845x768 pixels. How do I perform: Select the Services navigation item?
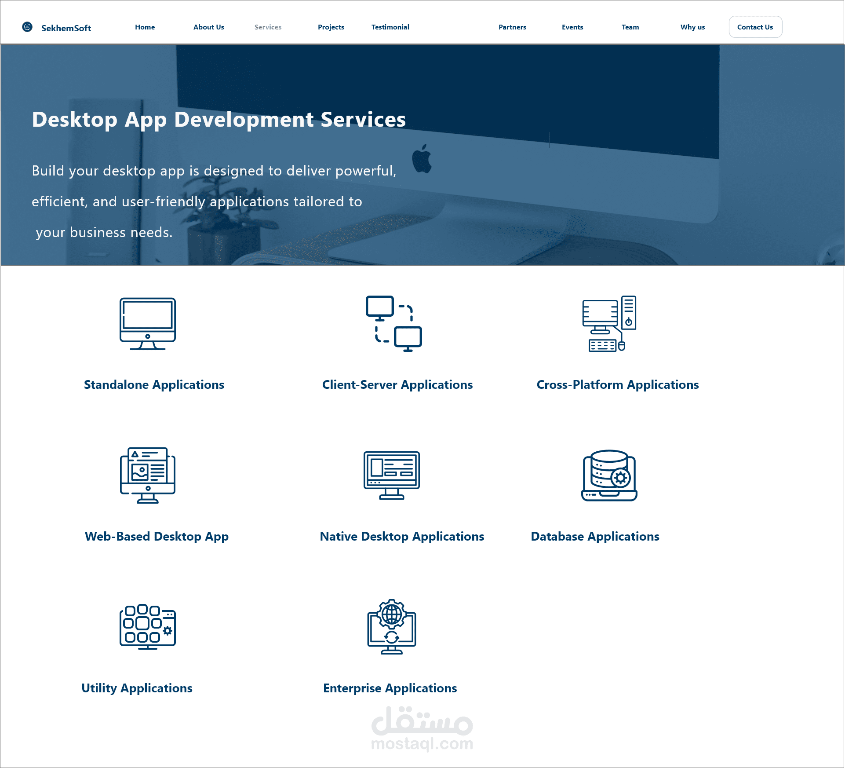[268, 27]
